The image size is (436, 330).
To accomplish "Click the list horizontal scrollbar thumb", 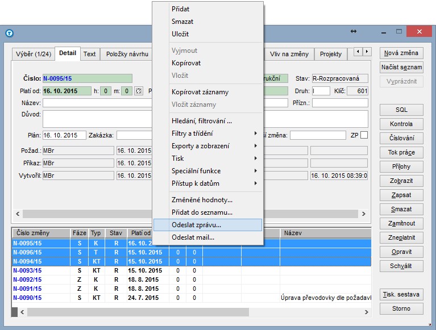I will 138,312.
